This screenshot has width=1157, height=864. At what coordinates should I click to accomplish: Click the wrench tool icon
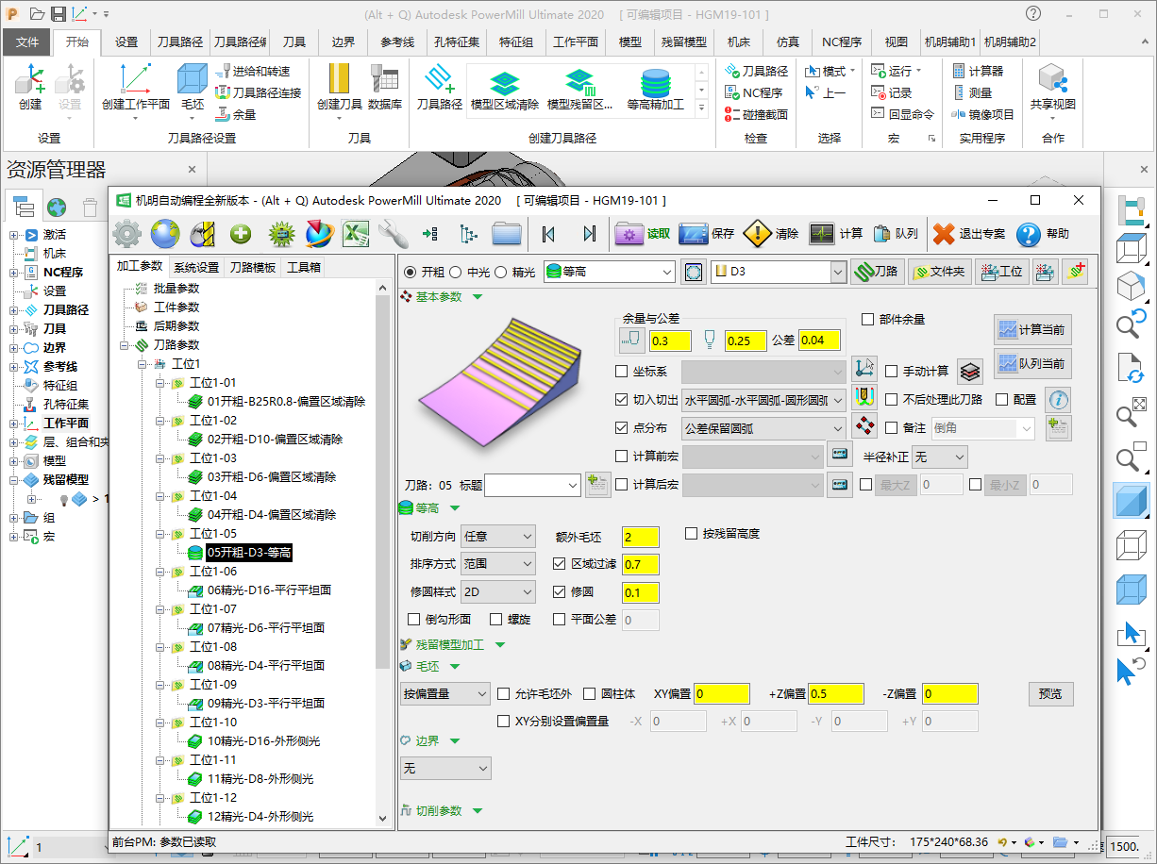coord(393,234)
